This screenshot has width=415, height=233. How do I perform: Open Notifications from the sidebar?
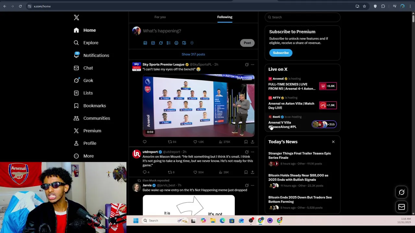[x=91, y=55]
